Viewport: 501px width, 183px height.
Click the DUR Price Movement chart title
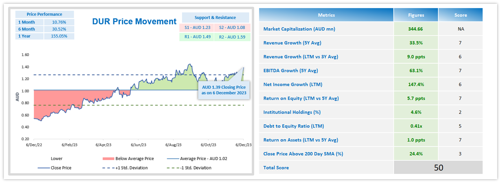[134, 22]
